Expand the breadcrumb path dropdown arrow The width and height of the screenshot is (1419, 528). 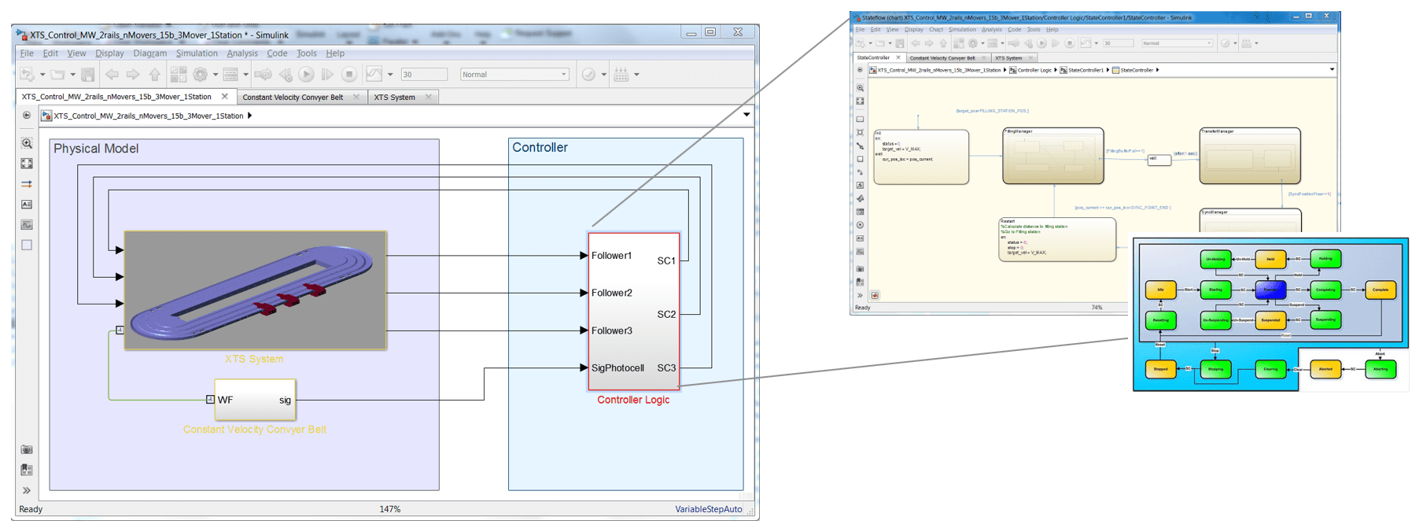tap(746, 115)
